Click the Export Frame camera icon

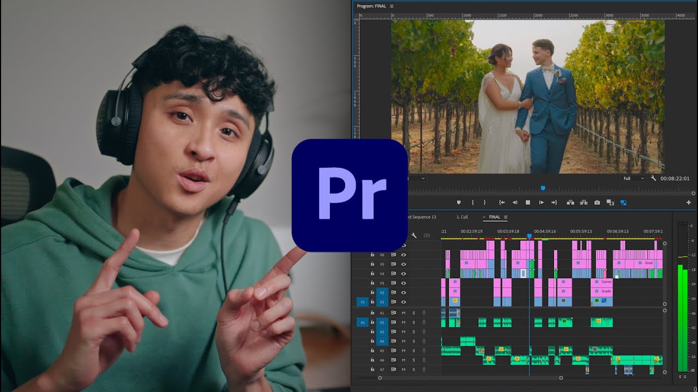[597, 203]
